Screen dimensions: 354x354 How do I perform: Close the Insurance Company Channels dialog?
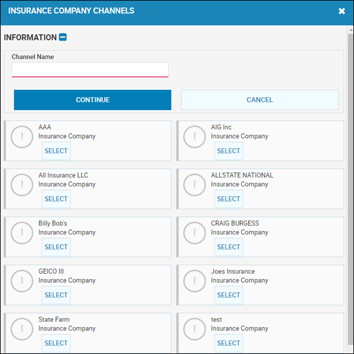tap(342, 11)
